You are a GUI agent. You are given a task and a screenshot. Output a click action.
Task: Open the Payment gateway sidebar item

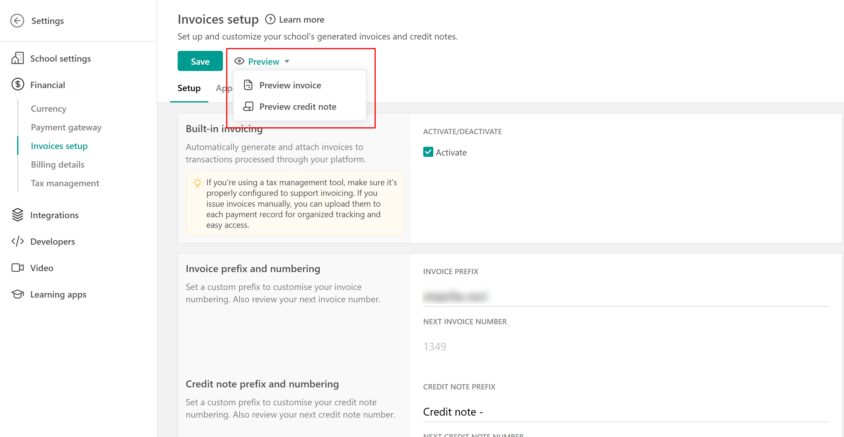(66, 127)
